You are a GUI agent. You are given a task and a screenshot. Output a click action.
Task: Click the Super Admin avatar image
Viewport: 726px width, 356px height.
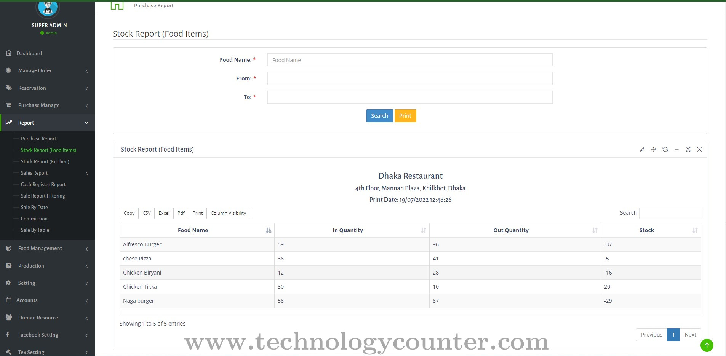click(48, 8)
